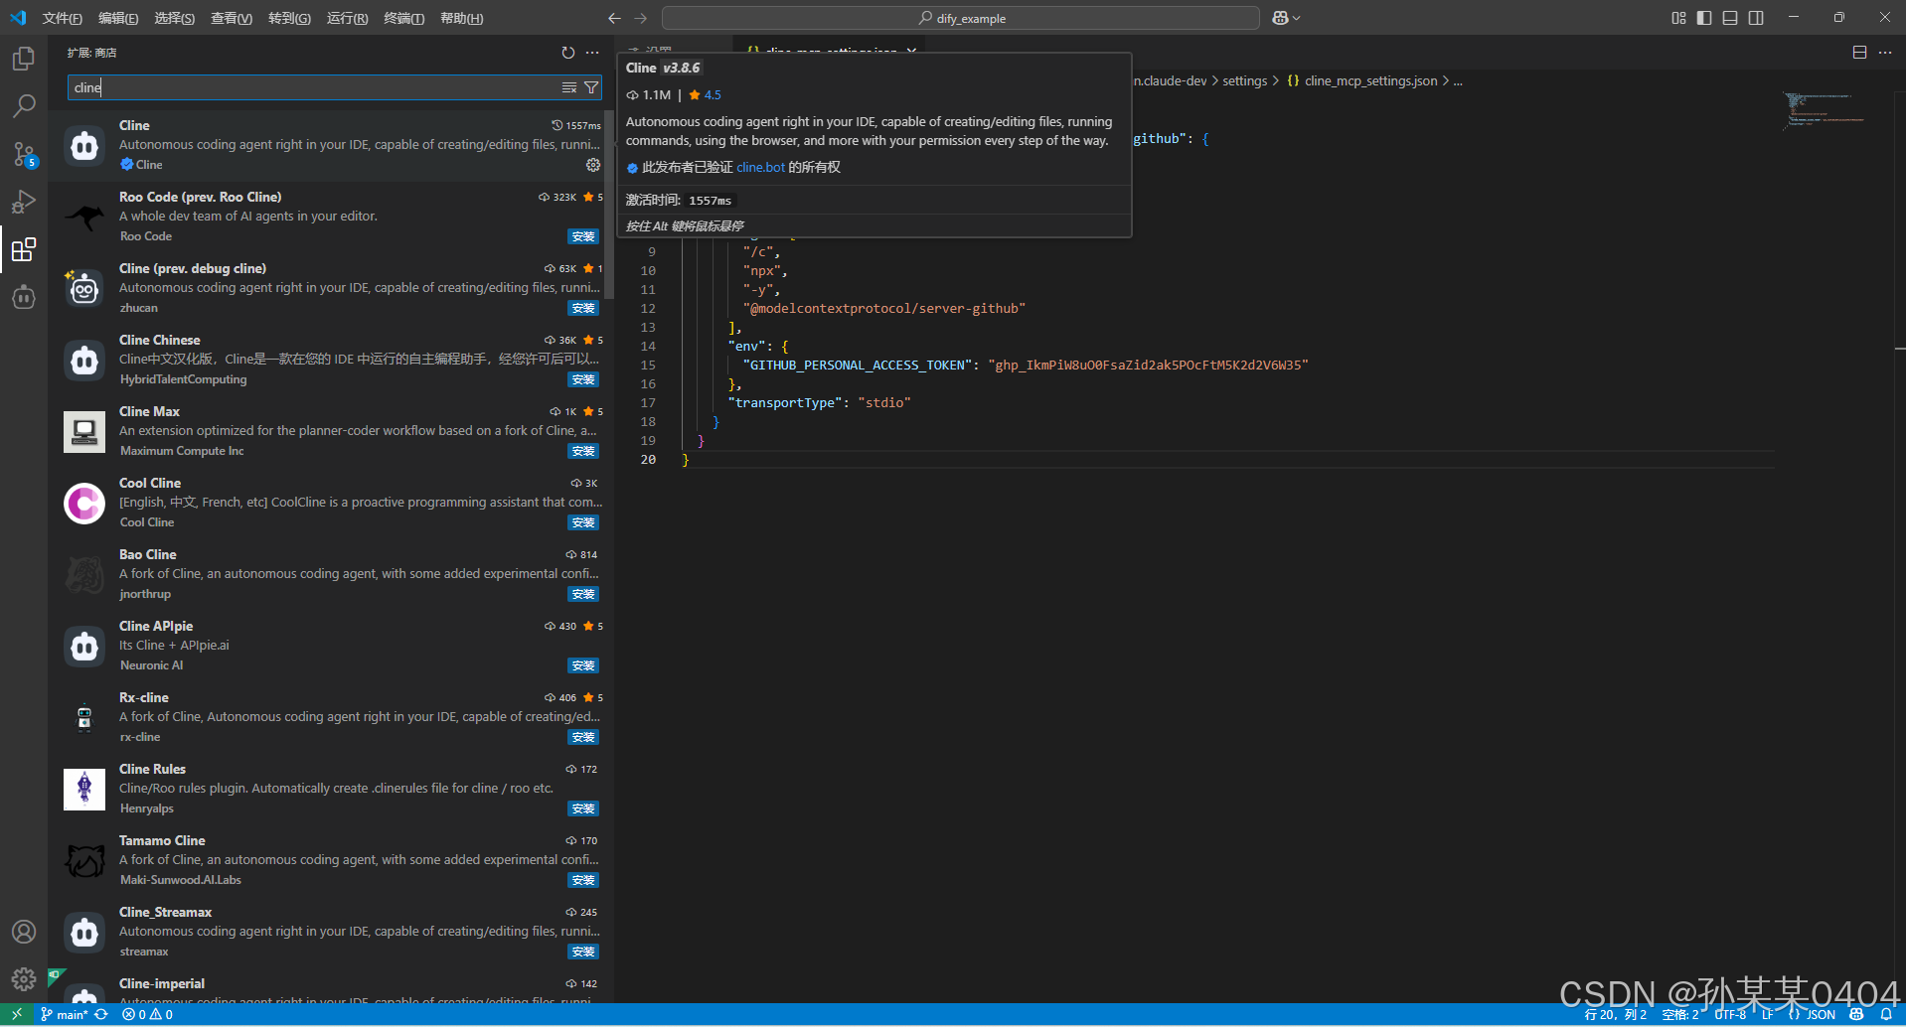Open the 转到(G) menu

tap(289, 18)
